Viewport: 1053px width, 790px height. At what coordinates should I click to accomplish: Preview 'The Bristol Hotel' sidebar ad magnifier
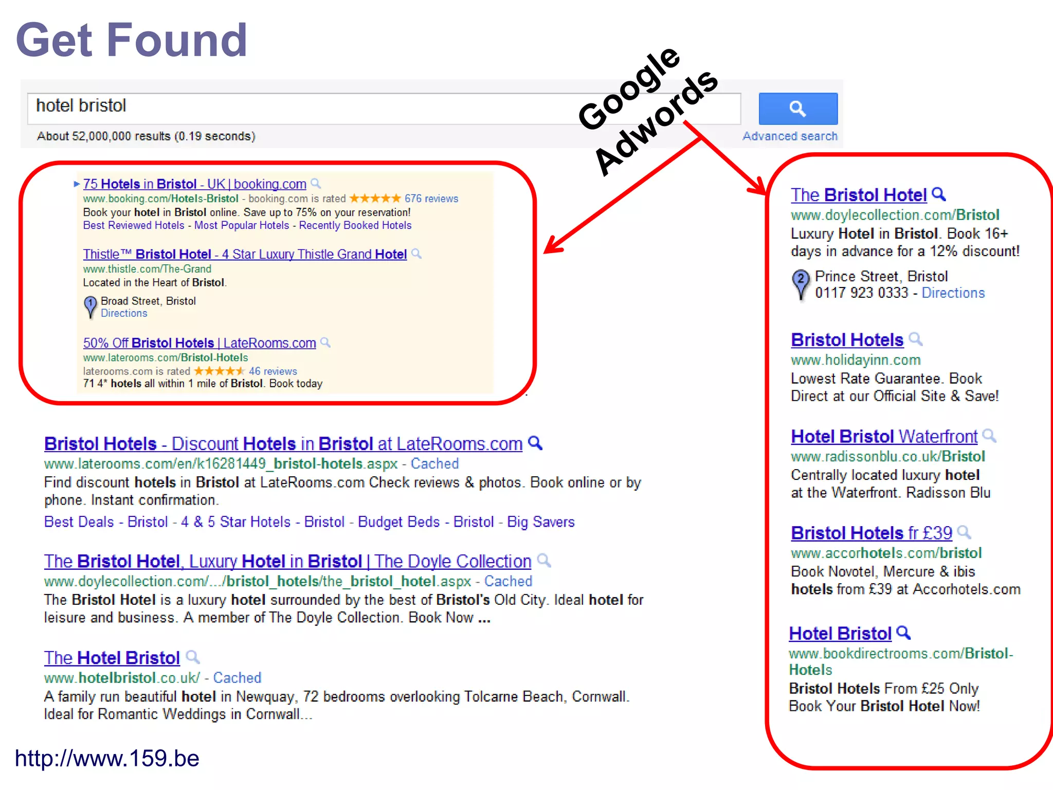[x=939, y=194]
